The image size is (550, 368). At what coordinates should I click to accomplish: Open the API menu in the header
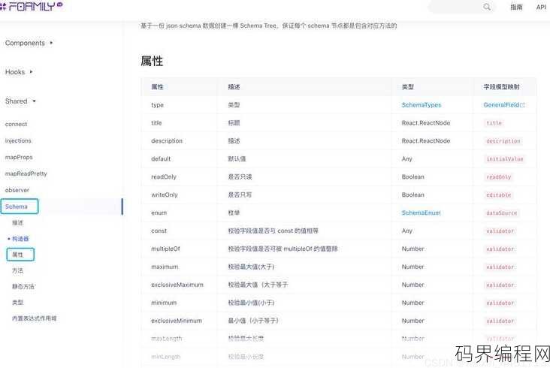coord(541,7)
